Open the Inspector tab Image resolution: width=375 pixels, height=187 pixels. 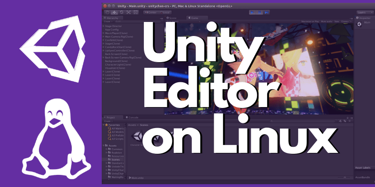click(x=365, y=18)
